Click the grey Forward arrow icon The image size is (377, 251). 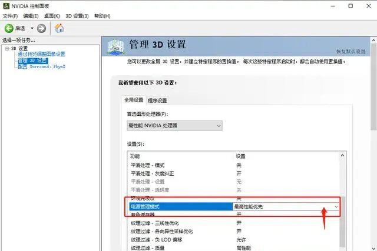point(41,28)
